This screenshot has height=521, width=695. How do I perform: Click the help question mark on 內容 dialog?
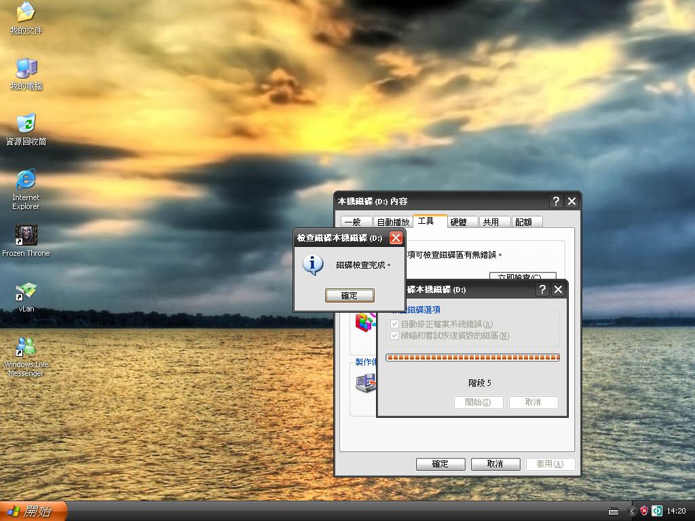(555, 201)
